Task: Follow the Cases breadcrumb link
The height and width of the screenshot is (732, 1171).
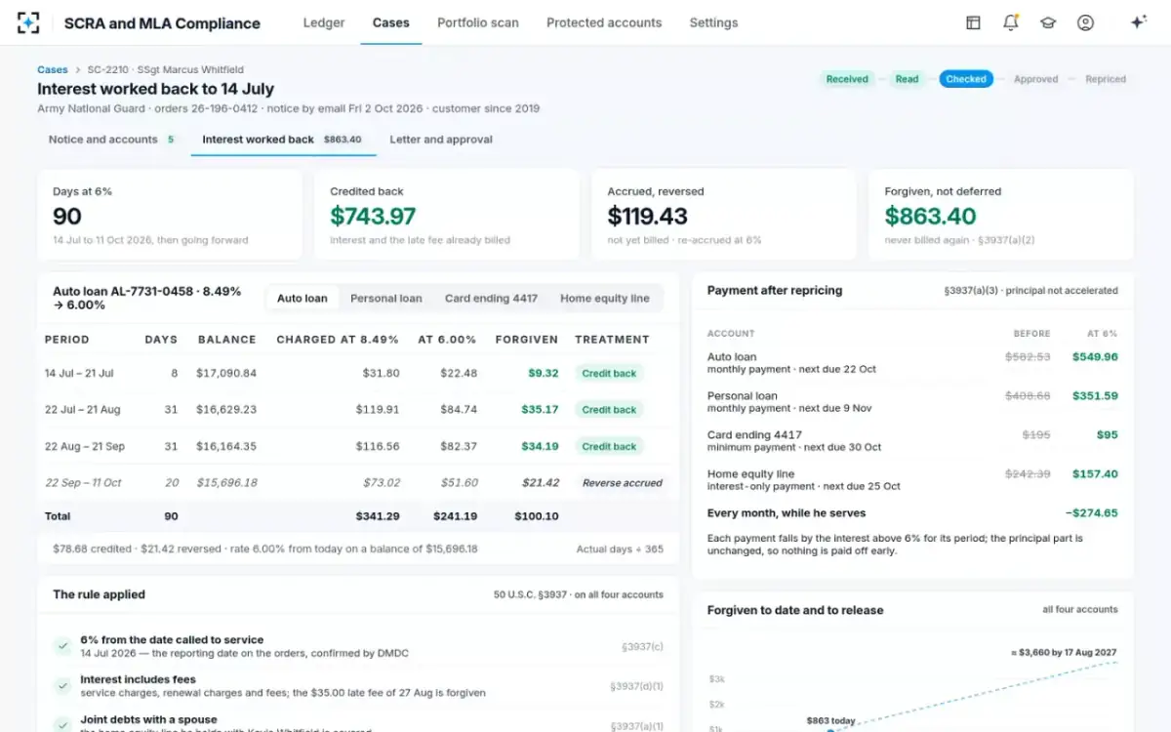Action: [53, 70]
